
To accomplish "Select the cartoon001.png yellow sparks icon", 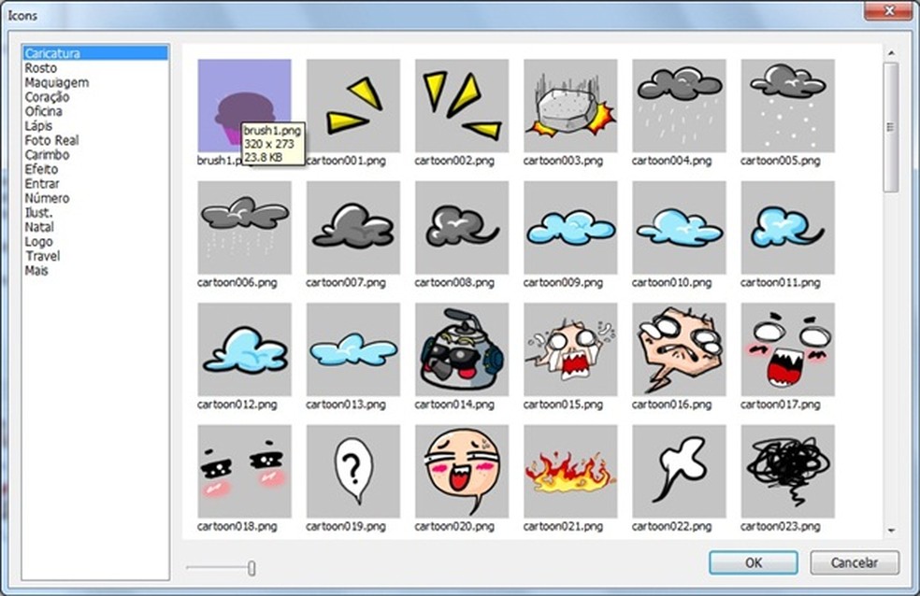I will 352,103.
